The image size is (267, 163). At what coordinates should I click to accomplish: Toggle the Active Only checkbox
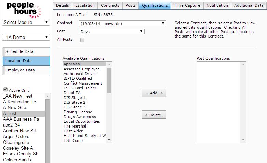(x=5, y=90)
